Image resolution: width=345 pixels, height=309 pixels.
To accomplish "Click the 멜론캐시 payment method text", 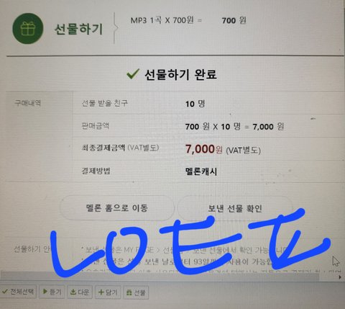I will (201, 171).
